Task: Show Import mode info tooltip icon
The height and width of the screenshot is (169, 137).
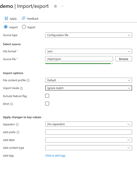Action: [21, 88]
